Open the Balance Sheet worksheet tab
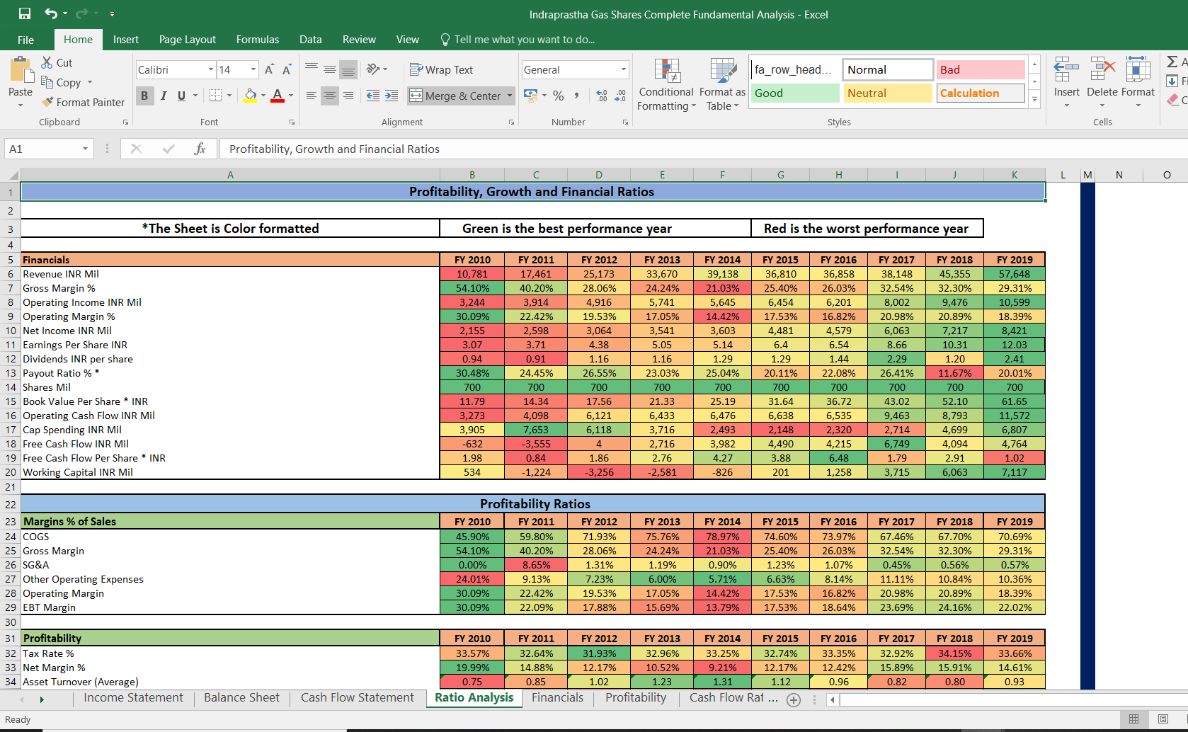This screenshot has width=1188, height=732. 241,697
